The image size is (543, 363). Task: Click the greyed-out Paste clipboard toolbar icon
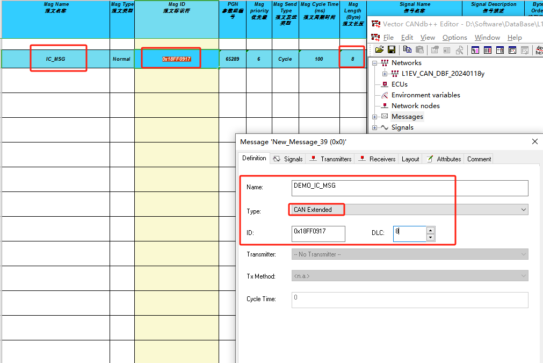(x=419, y=50)
